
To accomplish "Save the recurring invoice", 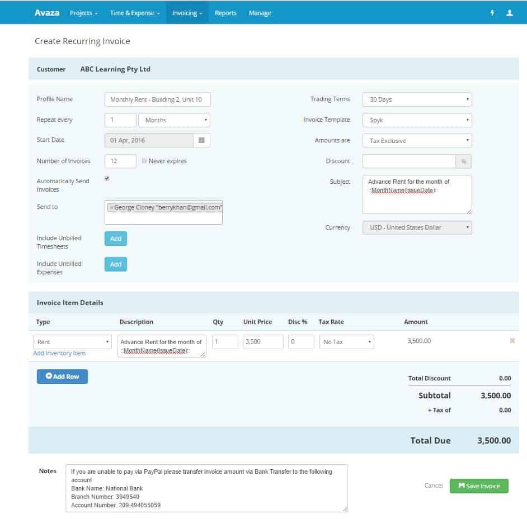I will click(x=479, y=485).
